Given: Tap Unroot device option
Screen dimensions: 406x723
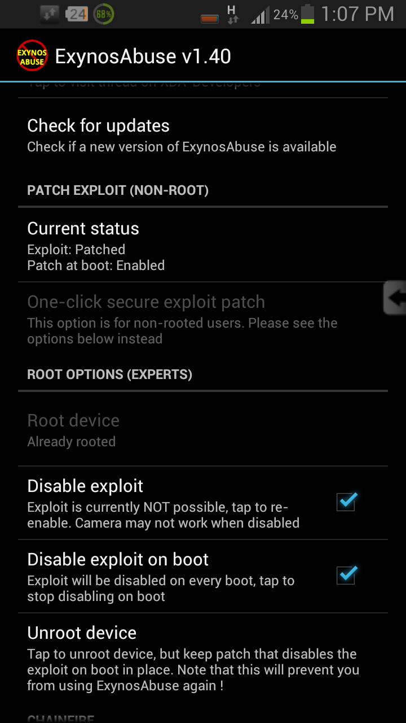Looking at the screenshot, I should [x=203, y=657].
